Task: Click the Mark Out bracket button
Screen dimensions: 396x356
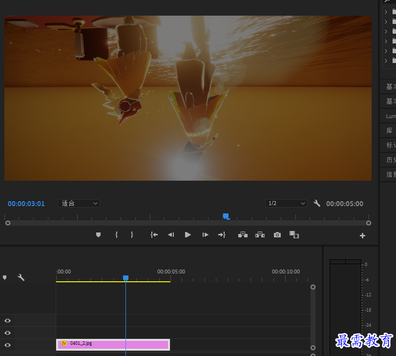Action: [132, 235]
